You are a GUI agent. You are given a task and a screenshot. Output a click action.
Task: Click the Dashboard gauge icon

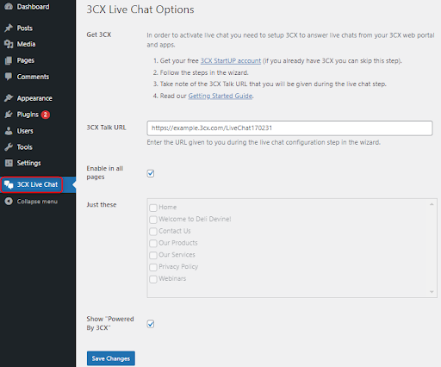(9, 6)
